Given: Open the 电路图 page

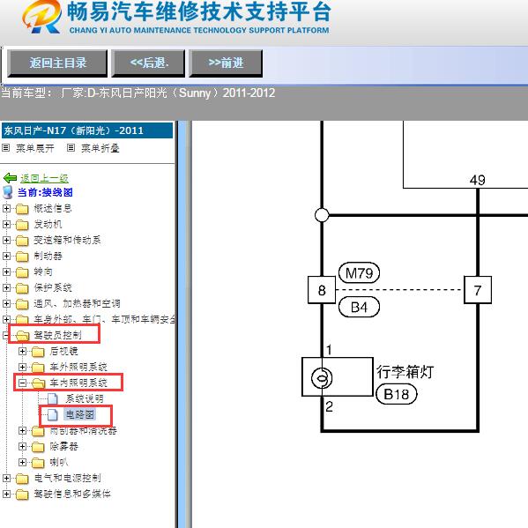Looking at the screenshot, I should [80, 414].
